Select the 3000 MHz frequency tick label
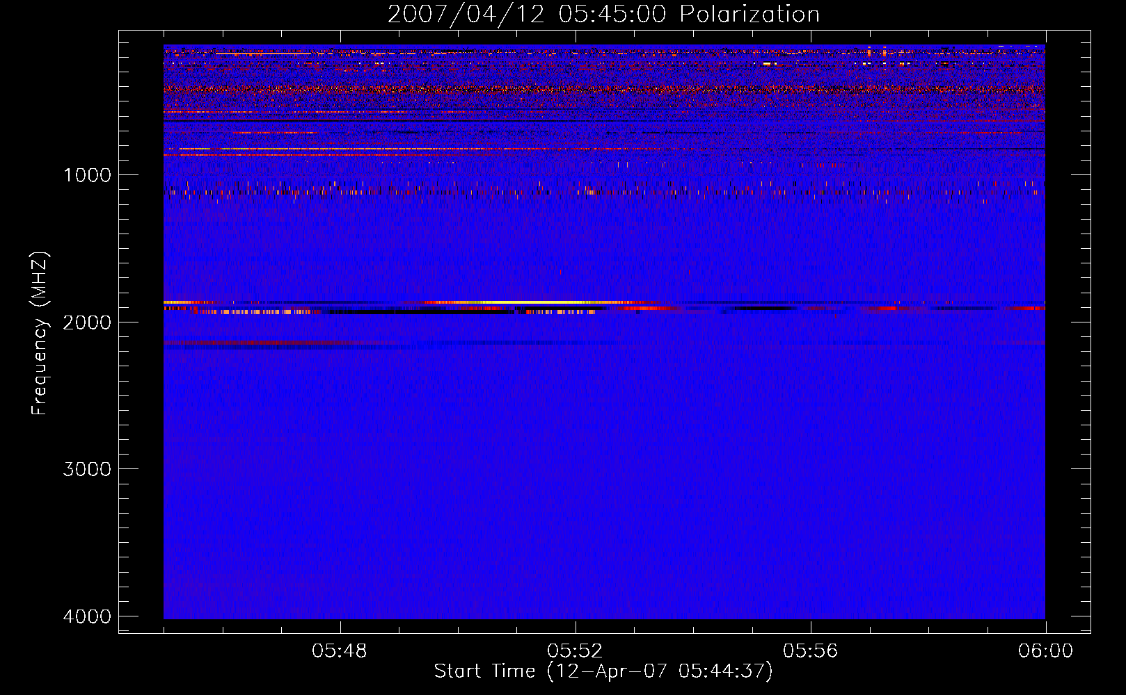 (87, 469)
